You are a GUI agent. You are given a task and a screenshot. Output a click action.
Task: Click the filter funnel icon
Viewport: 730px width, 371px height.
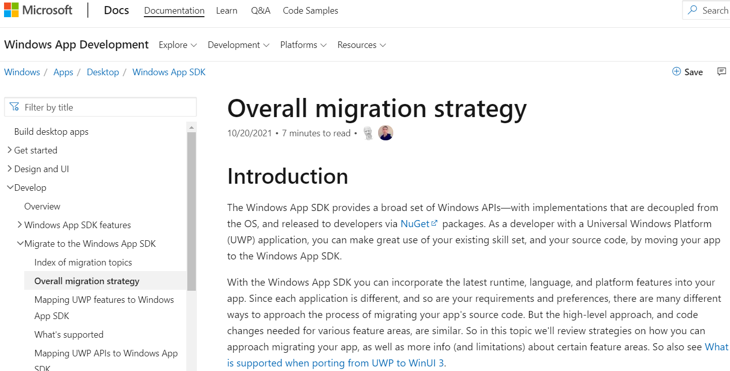point(14,107)
